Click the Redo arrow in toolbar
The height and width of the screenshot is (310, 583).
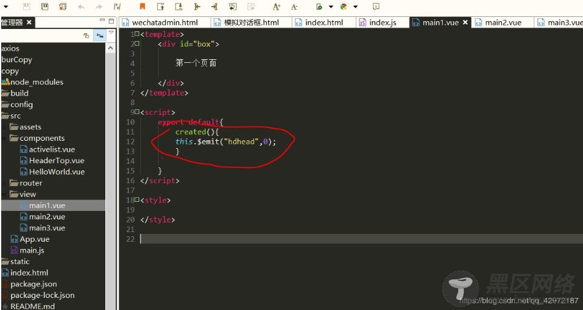[99, 7]
